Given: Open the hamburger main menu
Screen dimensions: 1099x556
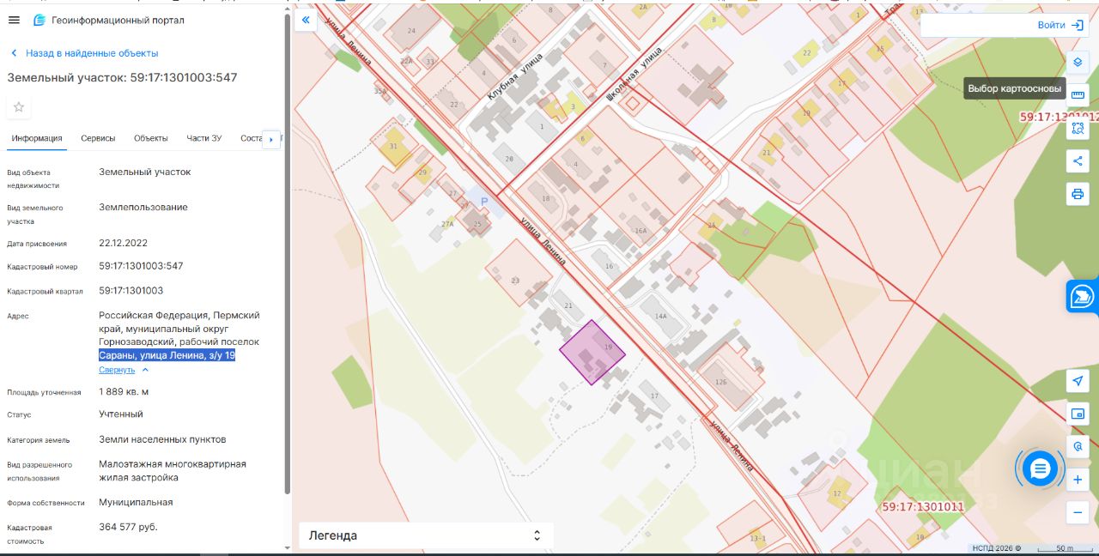Looking at the screenshot, I should [x=14, y=20].
